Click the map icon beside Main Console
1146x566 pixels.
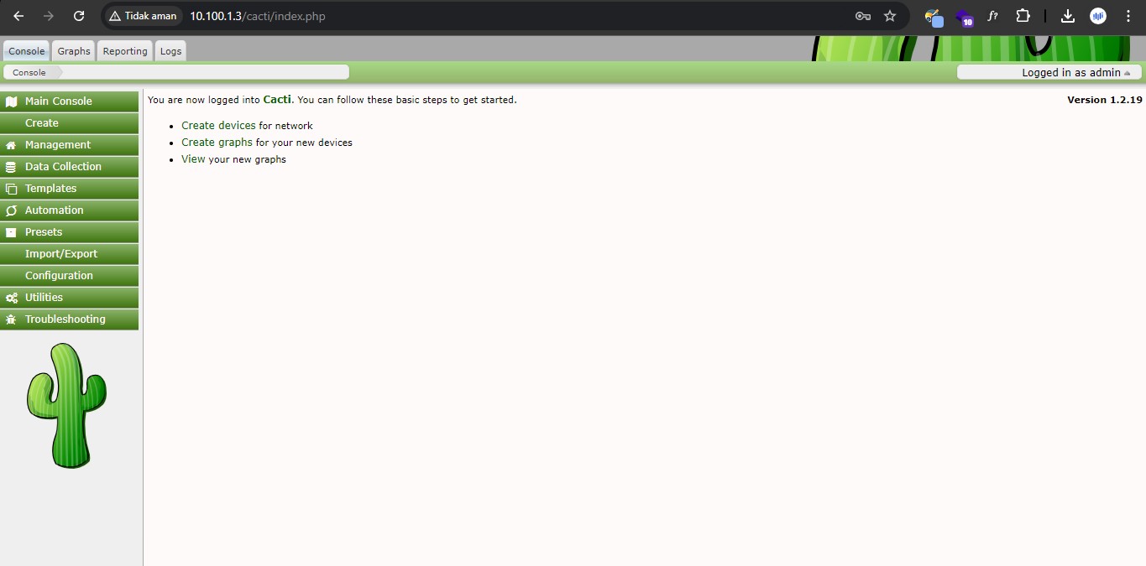tap(11, 101)
